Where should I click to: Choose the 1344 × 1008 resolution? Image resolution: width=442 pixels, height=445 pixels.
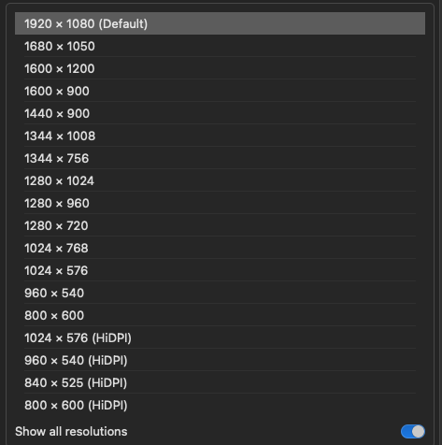[220, 136]
